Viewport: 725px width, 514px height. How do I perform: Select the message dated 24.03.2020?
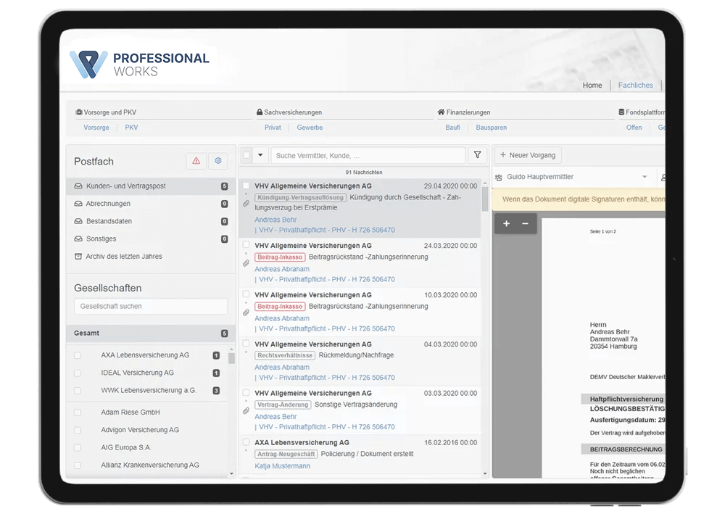(246, 245)
